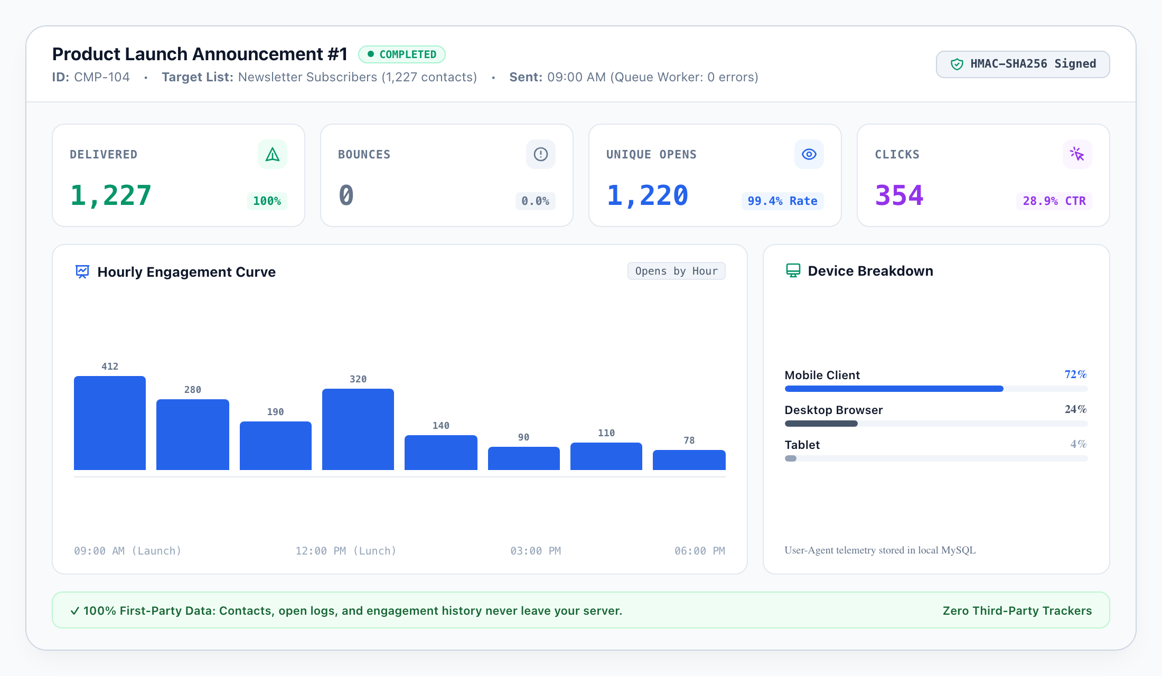Click the Desktop Browser progress bar
Image resolution: width=1162 pixels, height=676 pixels.
tap(936, 424)
